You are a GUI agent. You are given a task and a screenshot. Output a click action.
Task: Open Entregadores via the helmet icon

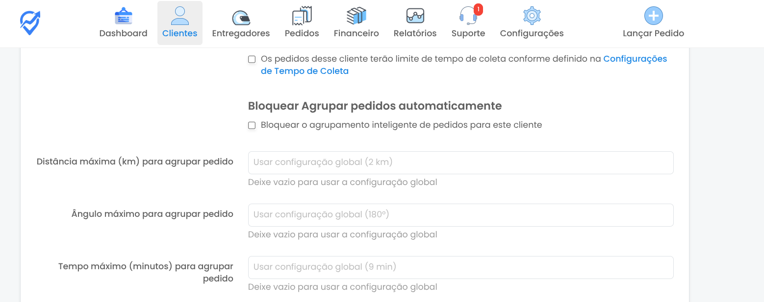click(241, 17)
